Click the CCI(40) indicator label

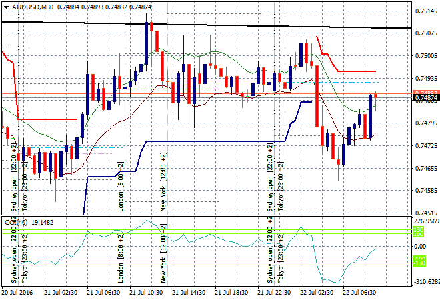pos(16,223)
